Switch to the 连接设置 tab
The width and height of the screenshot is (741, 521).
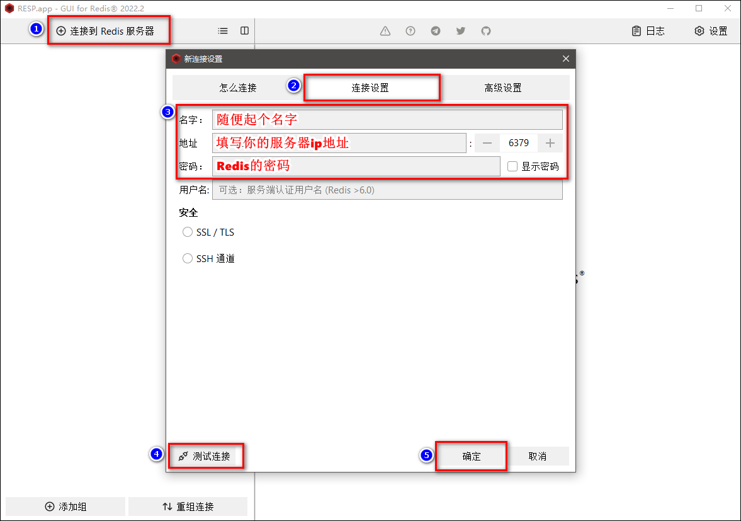(370, 88)
